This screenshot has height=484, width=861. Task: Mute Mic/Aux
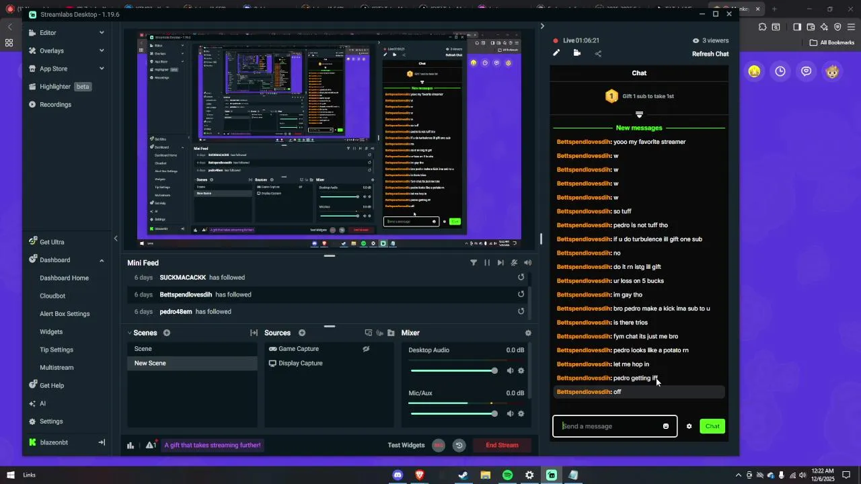(510, 413)
